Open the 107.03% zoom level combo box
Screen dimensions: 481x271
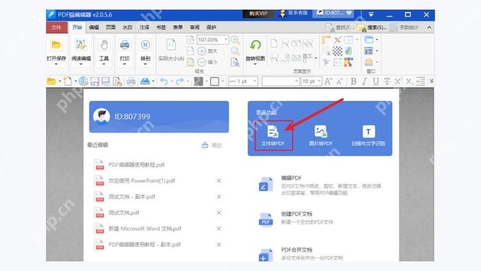212,40
